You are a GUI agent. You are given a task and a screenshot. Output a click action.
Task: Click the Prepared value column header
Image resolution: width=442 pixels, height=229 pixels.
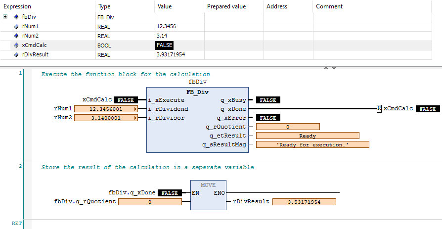[226, 6]
